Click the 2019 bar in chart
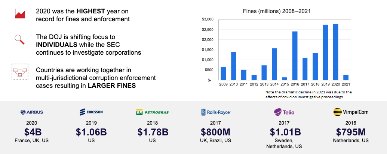387x154 pixels. click(x=326, y=52)
